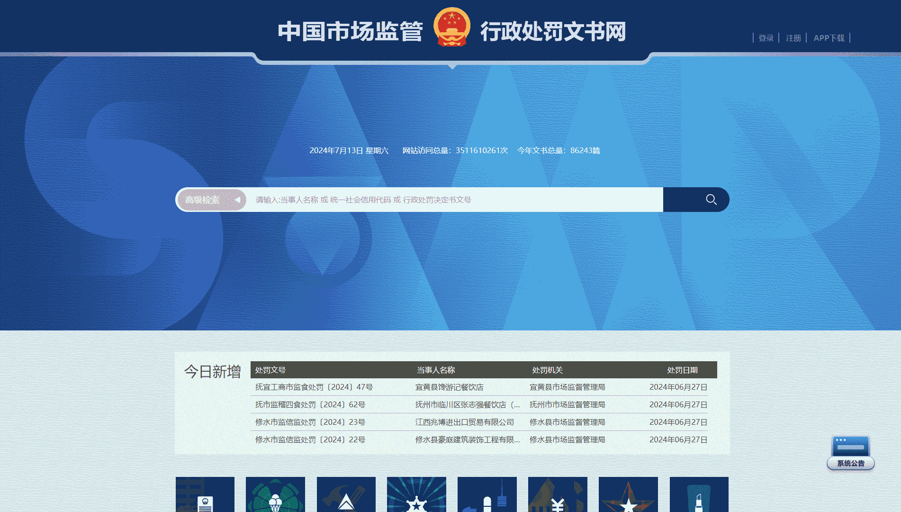901x512 pixels.
Task: Open the yen price symbol category tile
Action: coord(558,494)
